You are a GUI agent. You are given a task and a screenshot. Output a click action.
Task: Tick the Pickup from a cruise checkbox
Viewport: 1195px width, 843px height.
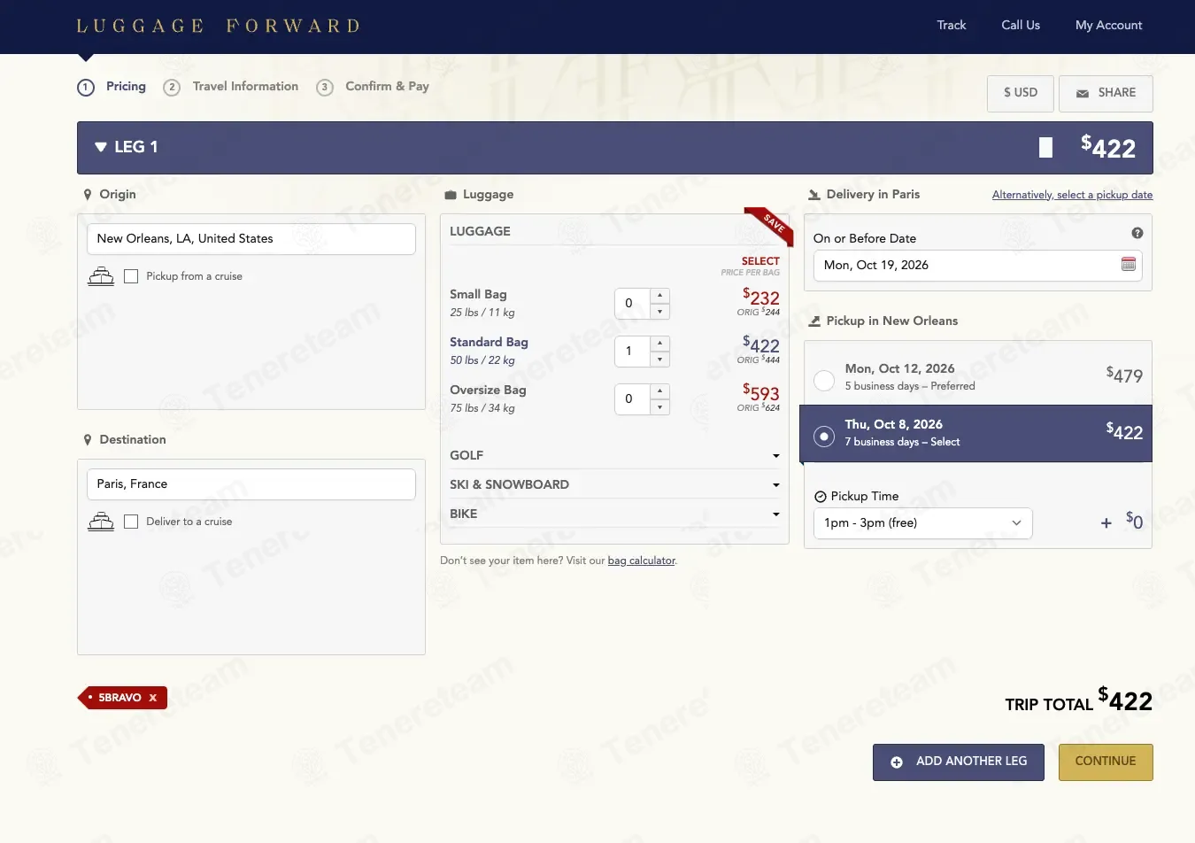click(x=131, y=276)
